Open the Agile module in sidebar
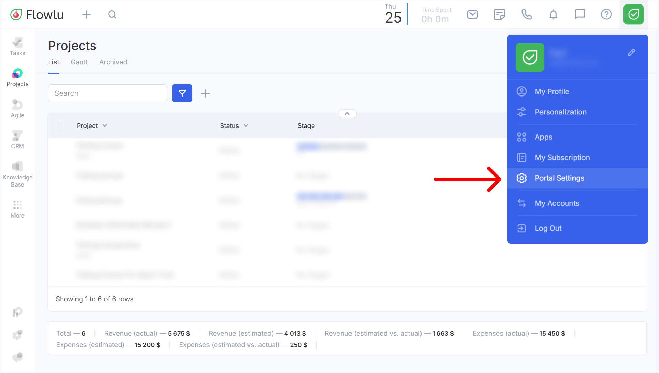659x373 pixels. pos(18,109)
